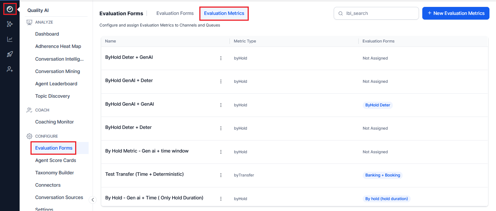Screen dimensions: 496x211
Task: Open the sparkle AI icon in left rail
Action: click(x=10, y=24)
